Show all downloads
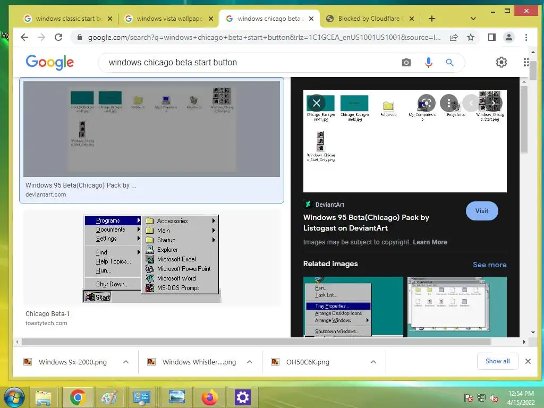Viewport: 544px width, 408px height. click(497, 361)
